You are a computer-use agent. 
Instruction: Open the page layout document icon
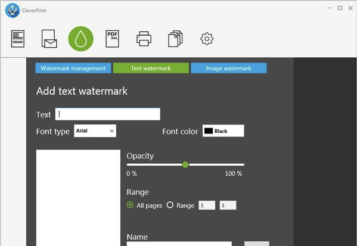pyautogui.click(x=18, y=39)
